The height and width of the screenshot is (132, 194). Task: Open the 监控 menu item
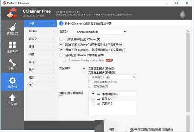pyautogui.click(x=40, y=62)
